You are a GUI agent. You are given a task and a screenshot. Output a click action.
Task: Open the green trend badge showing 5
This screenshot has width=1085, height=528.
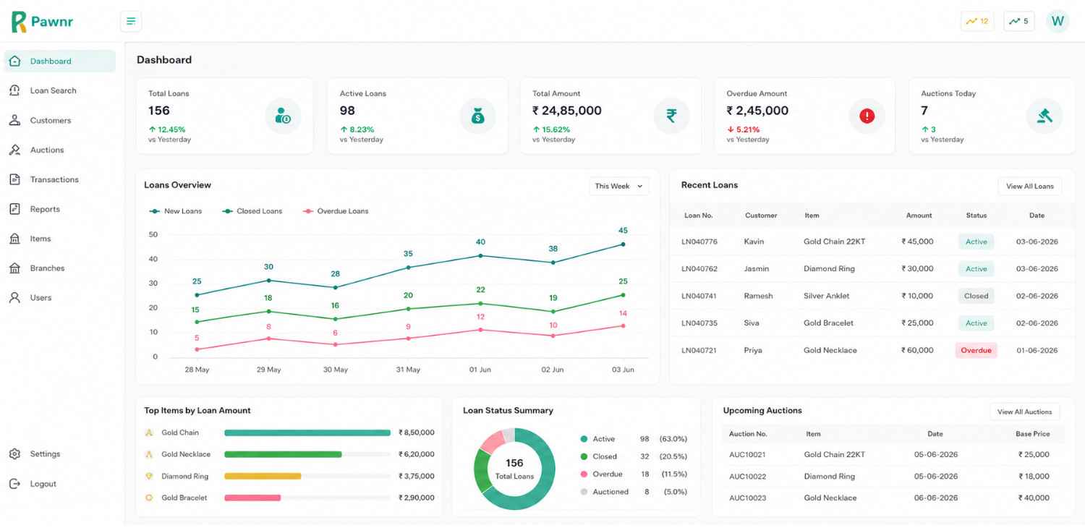[x=1018, y=21]
